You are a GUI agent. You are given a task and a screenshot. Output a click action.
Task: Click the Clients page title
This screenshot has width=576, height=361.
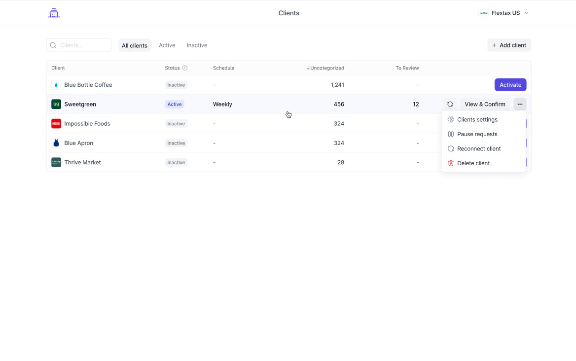click(288, 13)
